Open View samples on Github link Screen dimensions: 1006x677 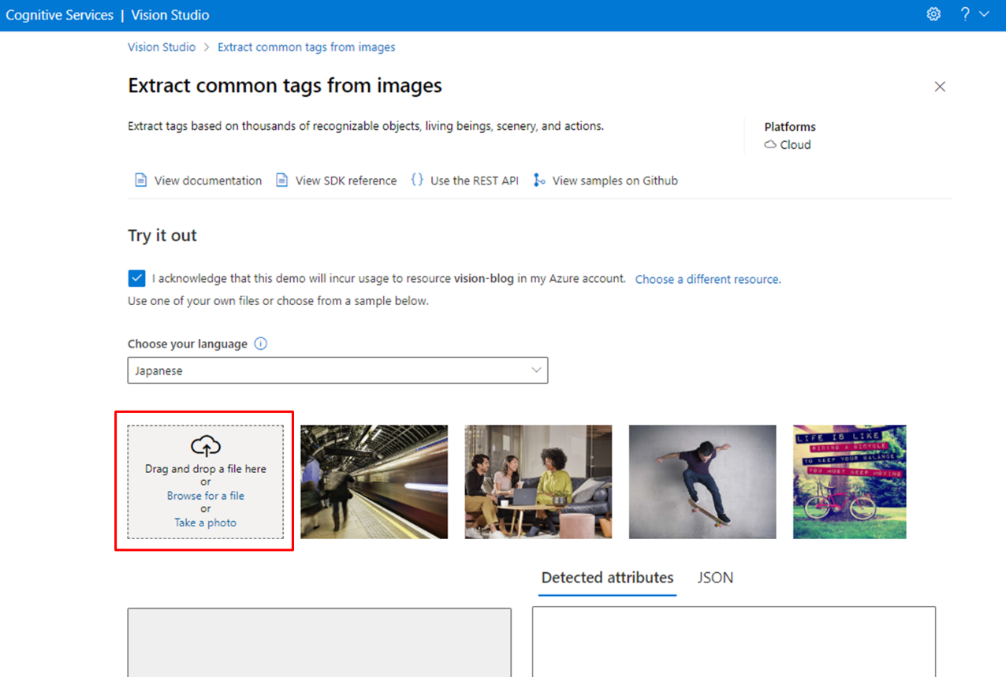coord(615,180)
